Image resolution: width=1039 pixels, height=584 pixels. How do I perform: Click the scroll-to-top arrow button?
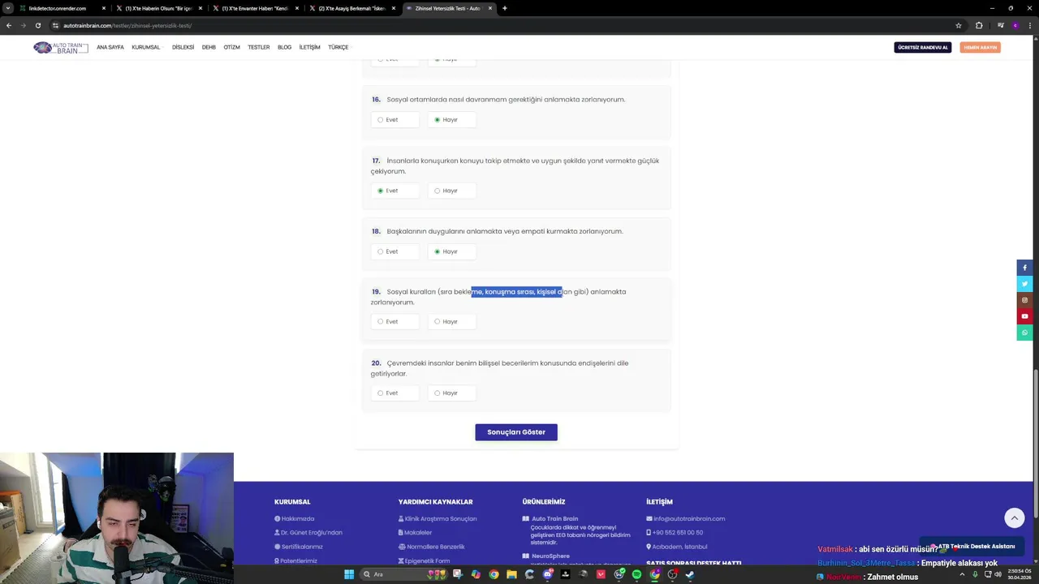1014,517
